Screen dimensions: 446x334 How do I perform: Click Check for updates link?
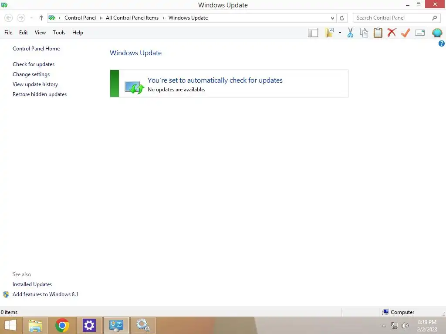34,64
